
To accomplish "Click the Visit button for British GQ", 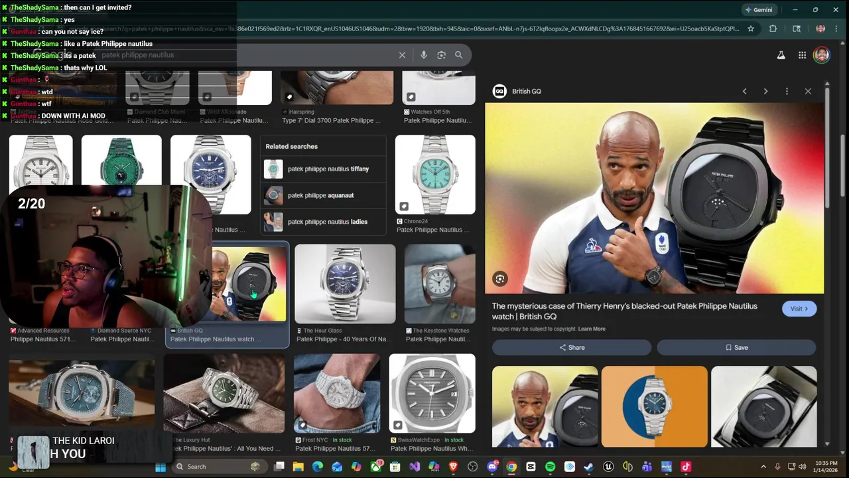I will (799, 309).
